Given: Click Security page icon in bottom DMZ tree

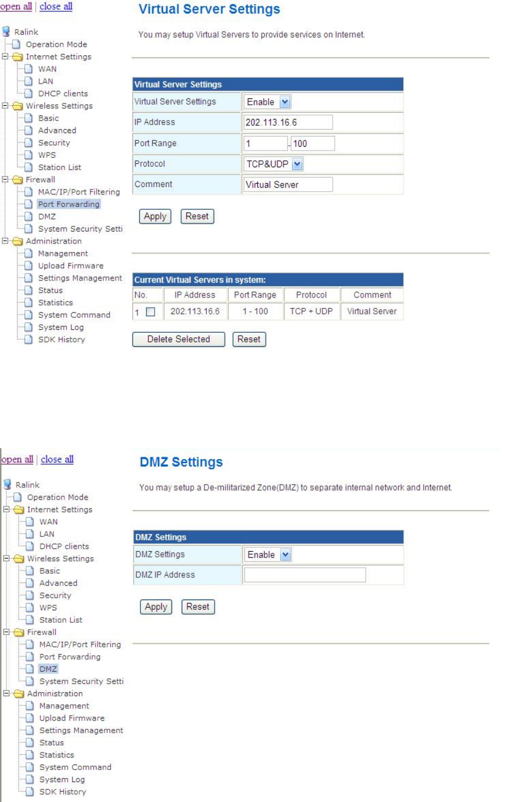Looking at the screenshot, I should coord(30,595).
